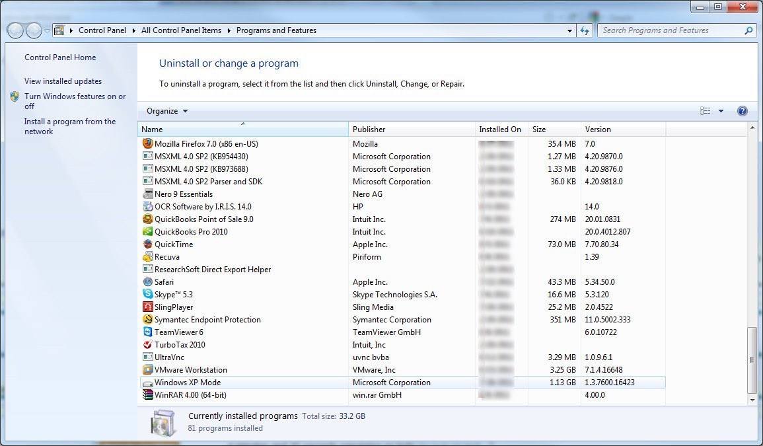This screenshot has width=763, height=446.
Task: Click the Symantec Endpoint Protection icon
Action: click(x=147, y=319)
